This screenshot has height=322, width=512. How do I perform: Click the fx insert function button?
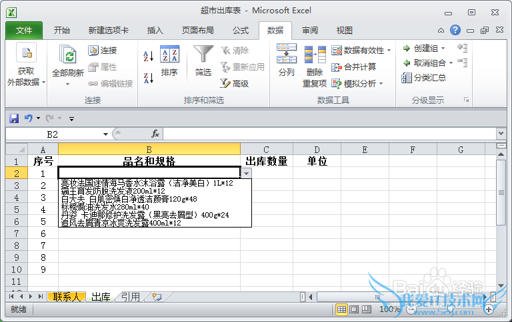(x=155, y=134)
